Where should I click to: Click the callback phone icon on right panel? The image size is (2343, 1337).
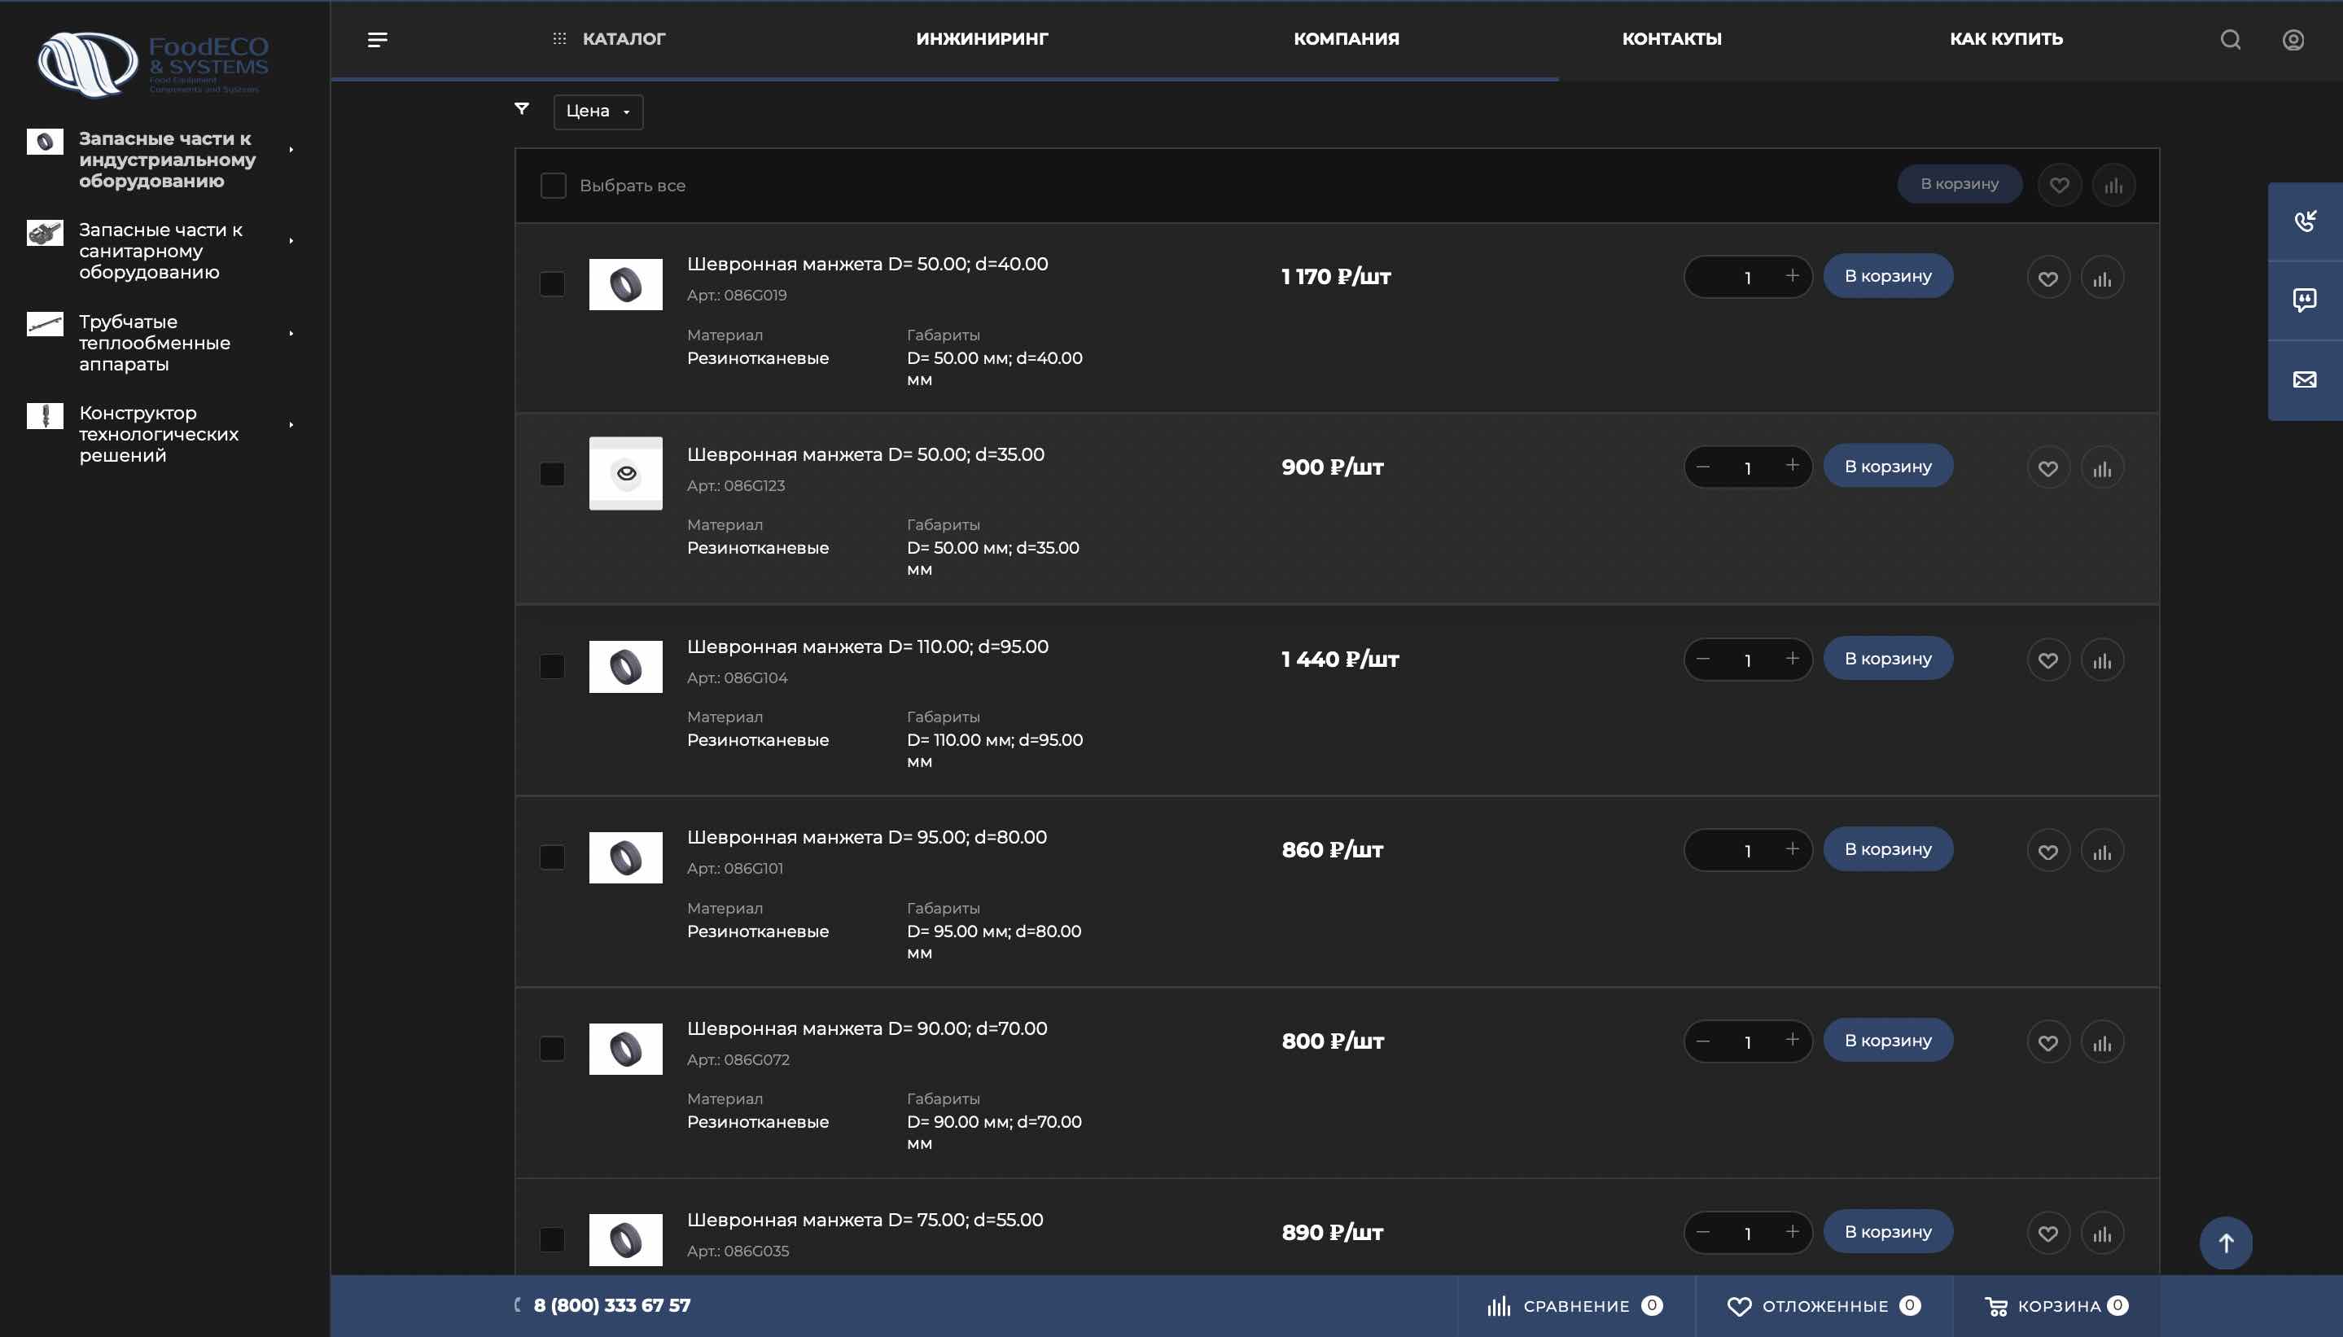click(2305, 221)
